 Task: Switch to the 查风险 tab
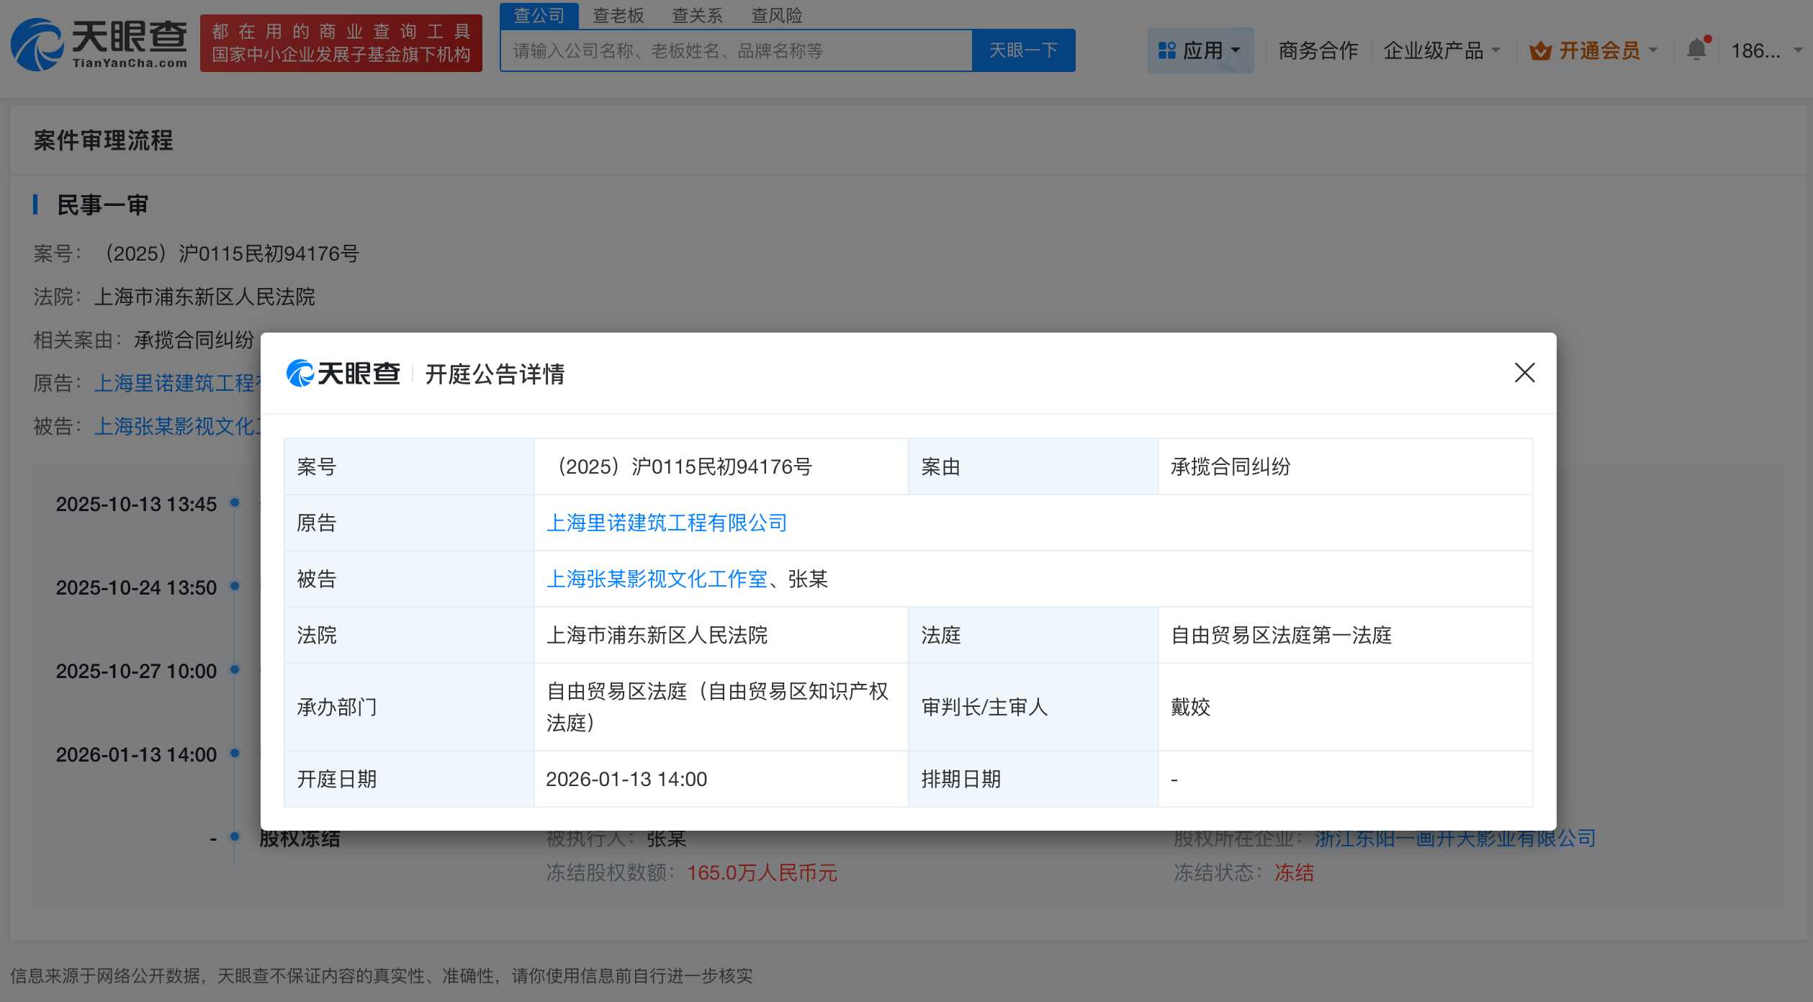coord(777,15)
